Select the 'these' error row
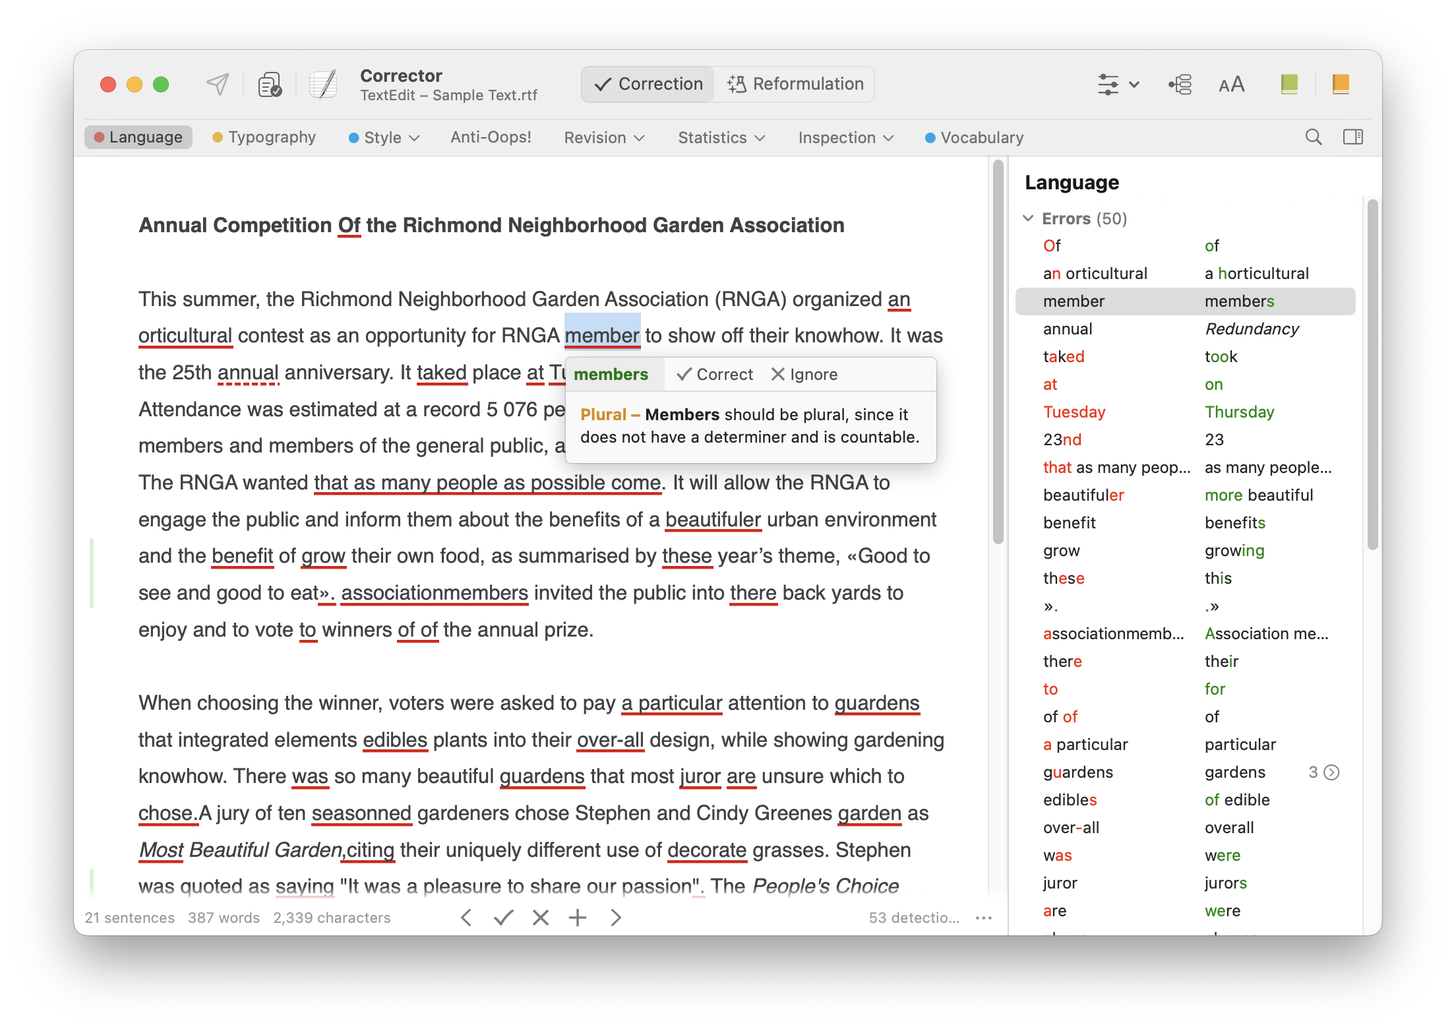 point(1186,579)
